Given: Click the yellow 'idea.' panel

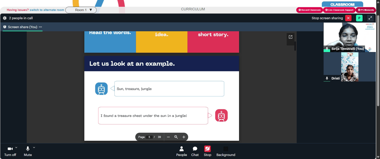Looking at the screenshot, I should coord(161,42).
